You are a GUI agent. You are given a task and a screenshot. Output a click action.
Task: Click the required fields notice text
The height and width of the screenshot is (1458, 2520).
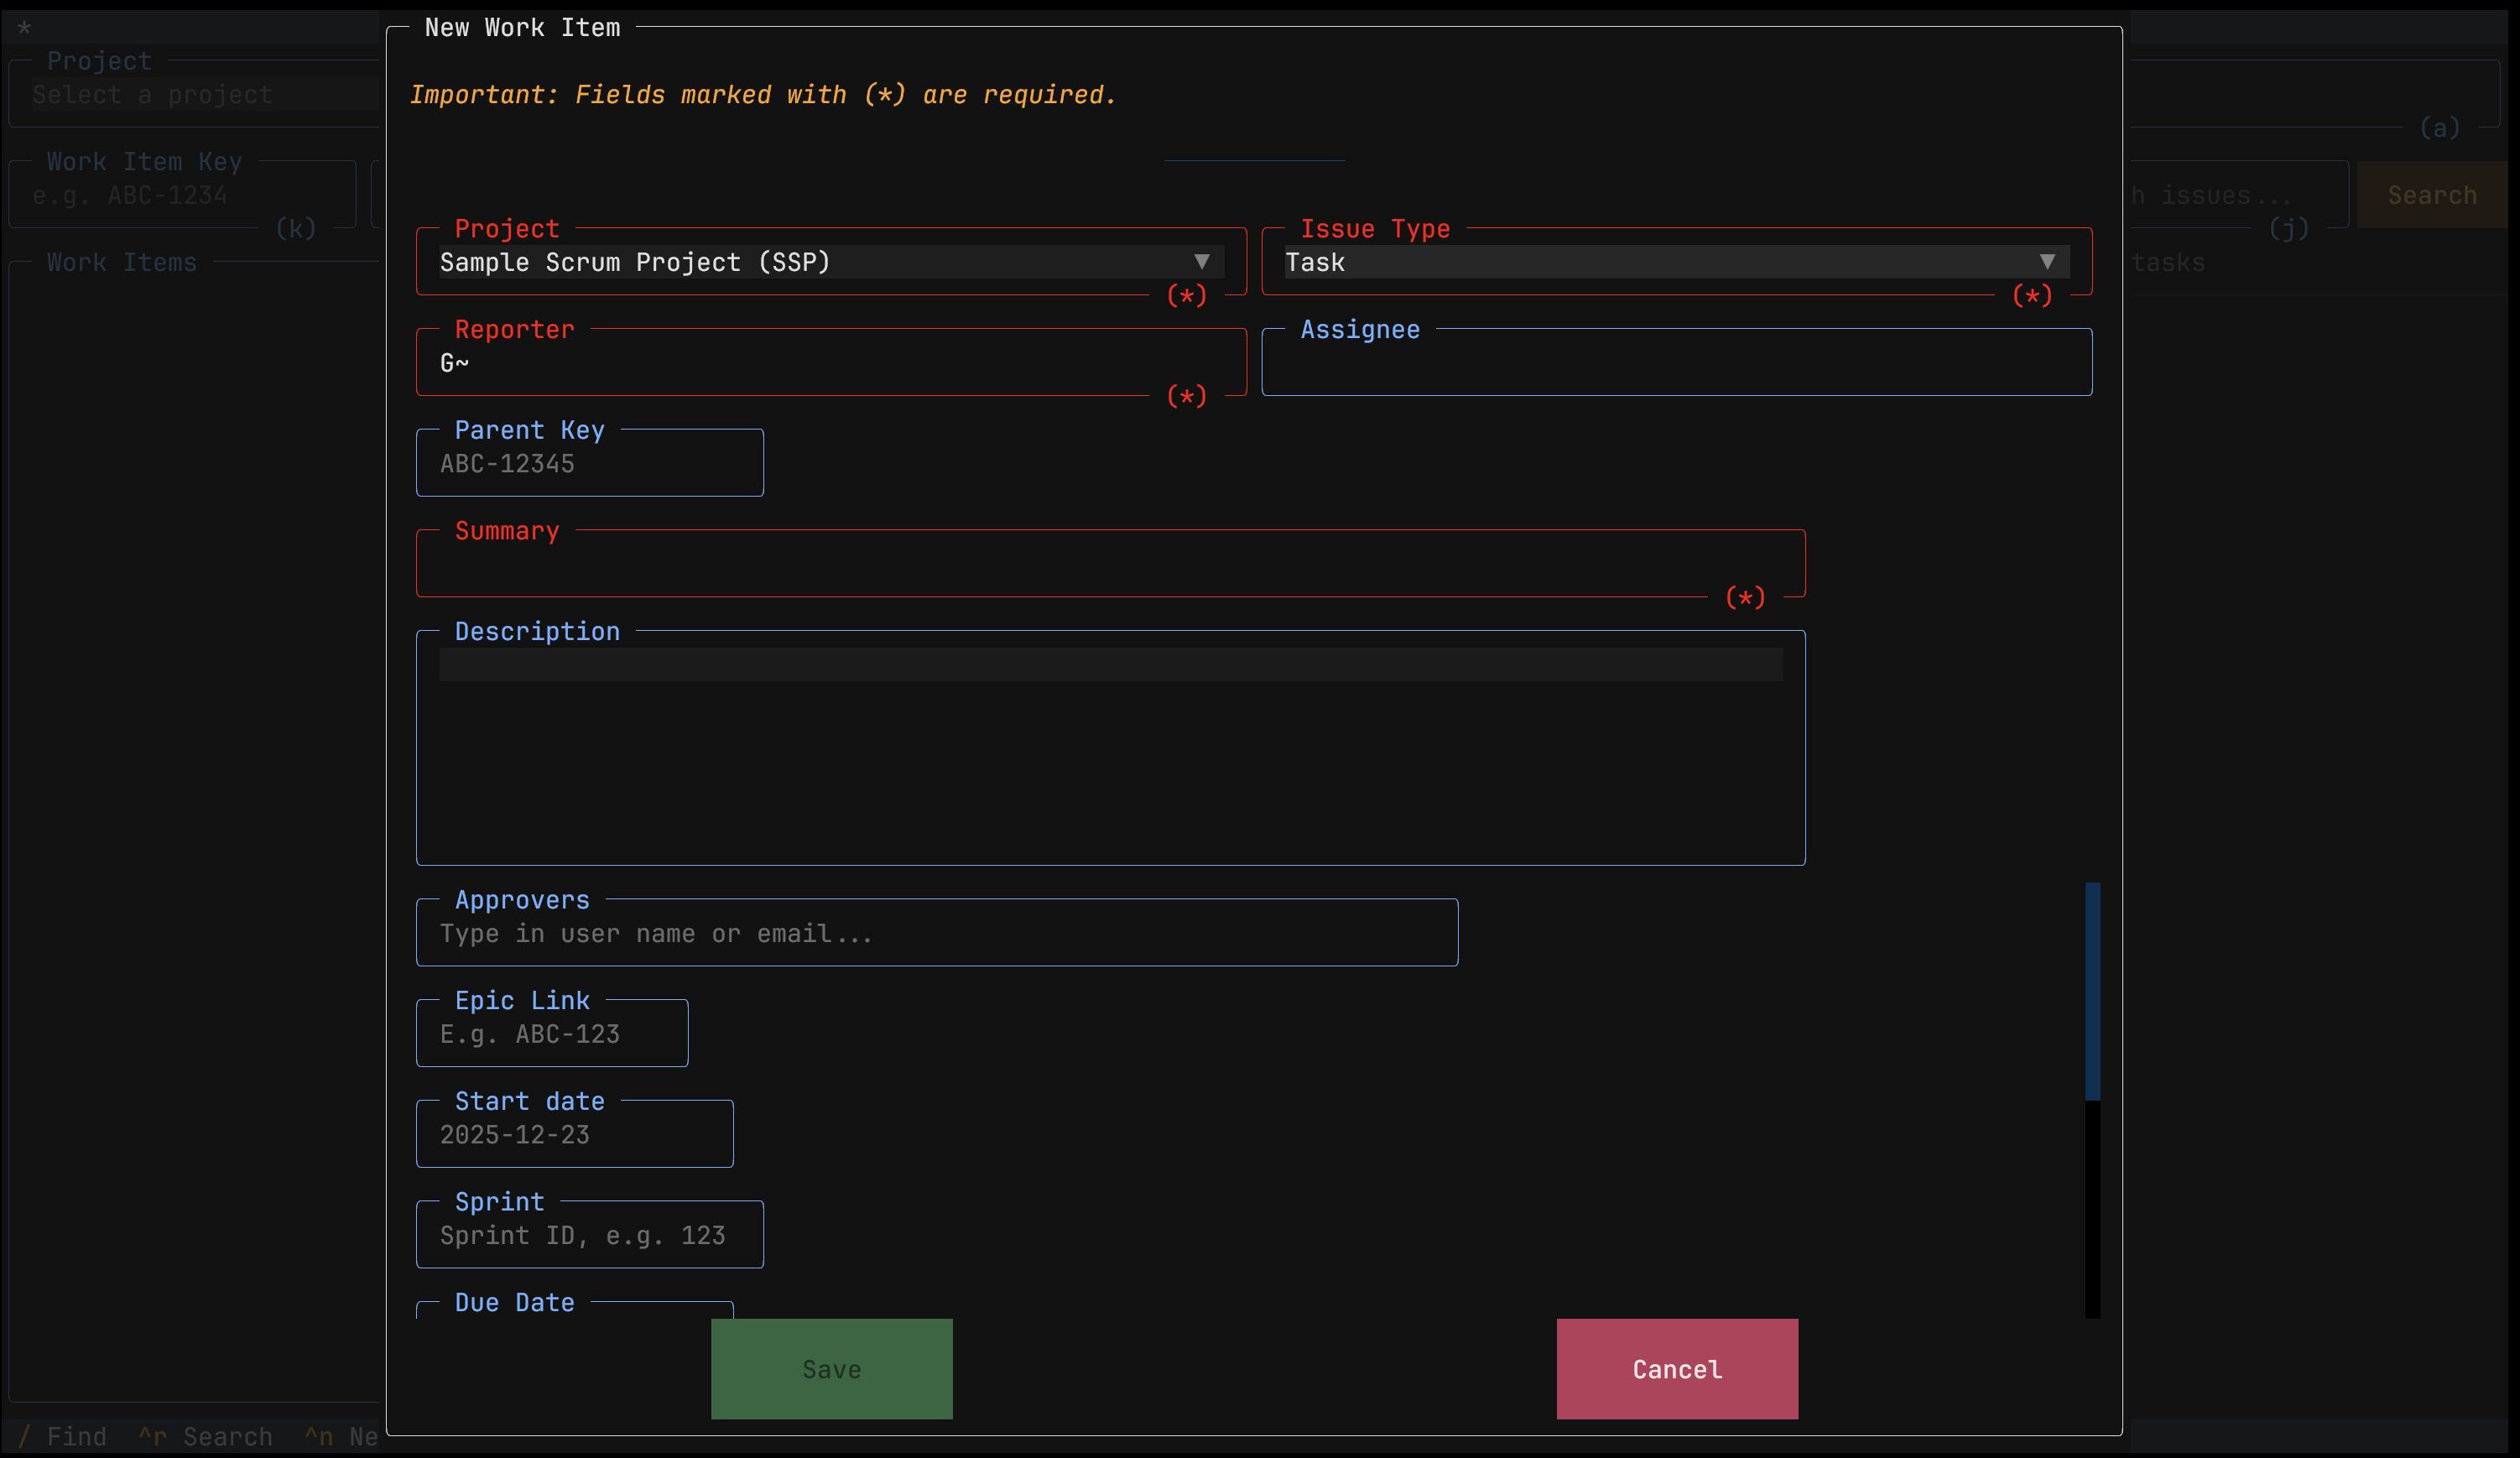[x=763, y=94]
